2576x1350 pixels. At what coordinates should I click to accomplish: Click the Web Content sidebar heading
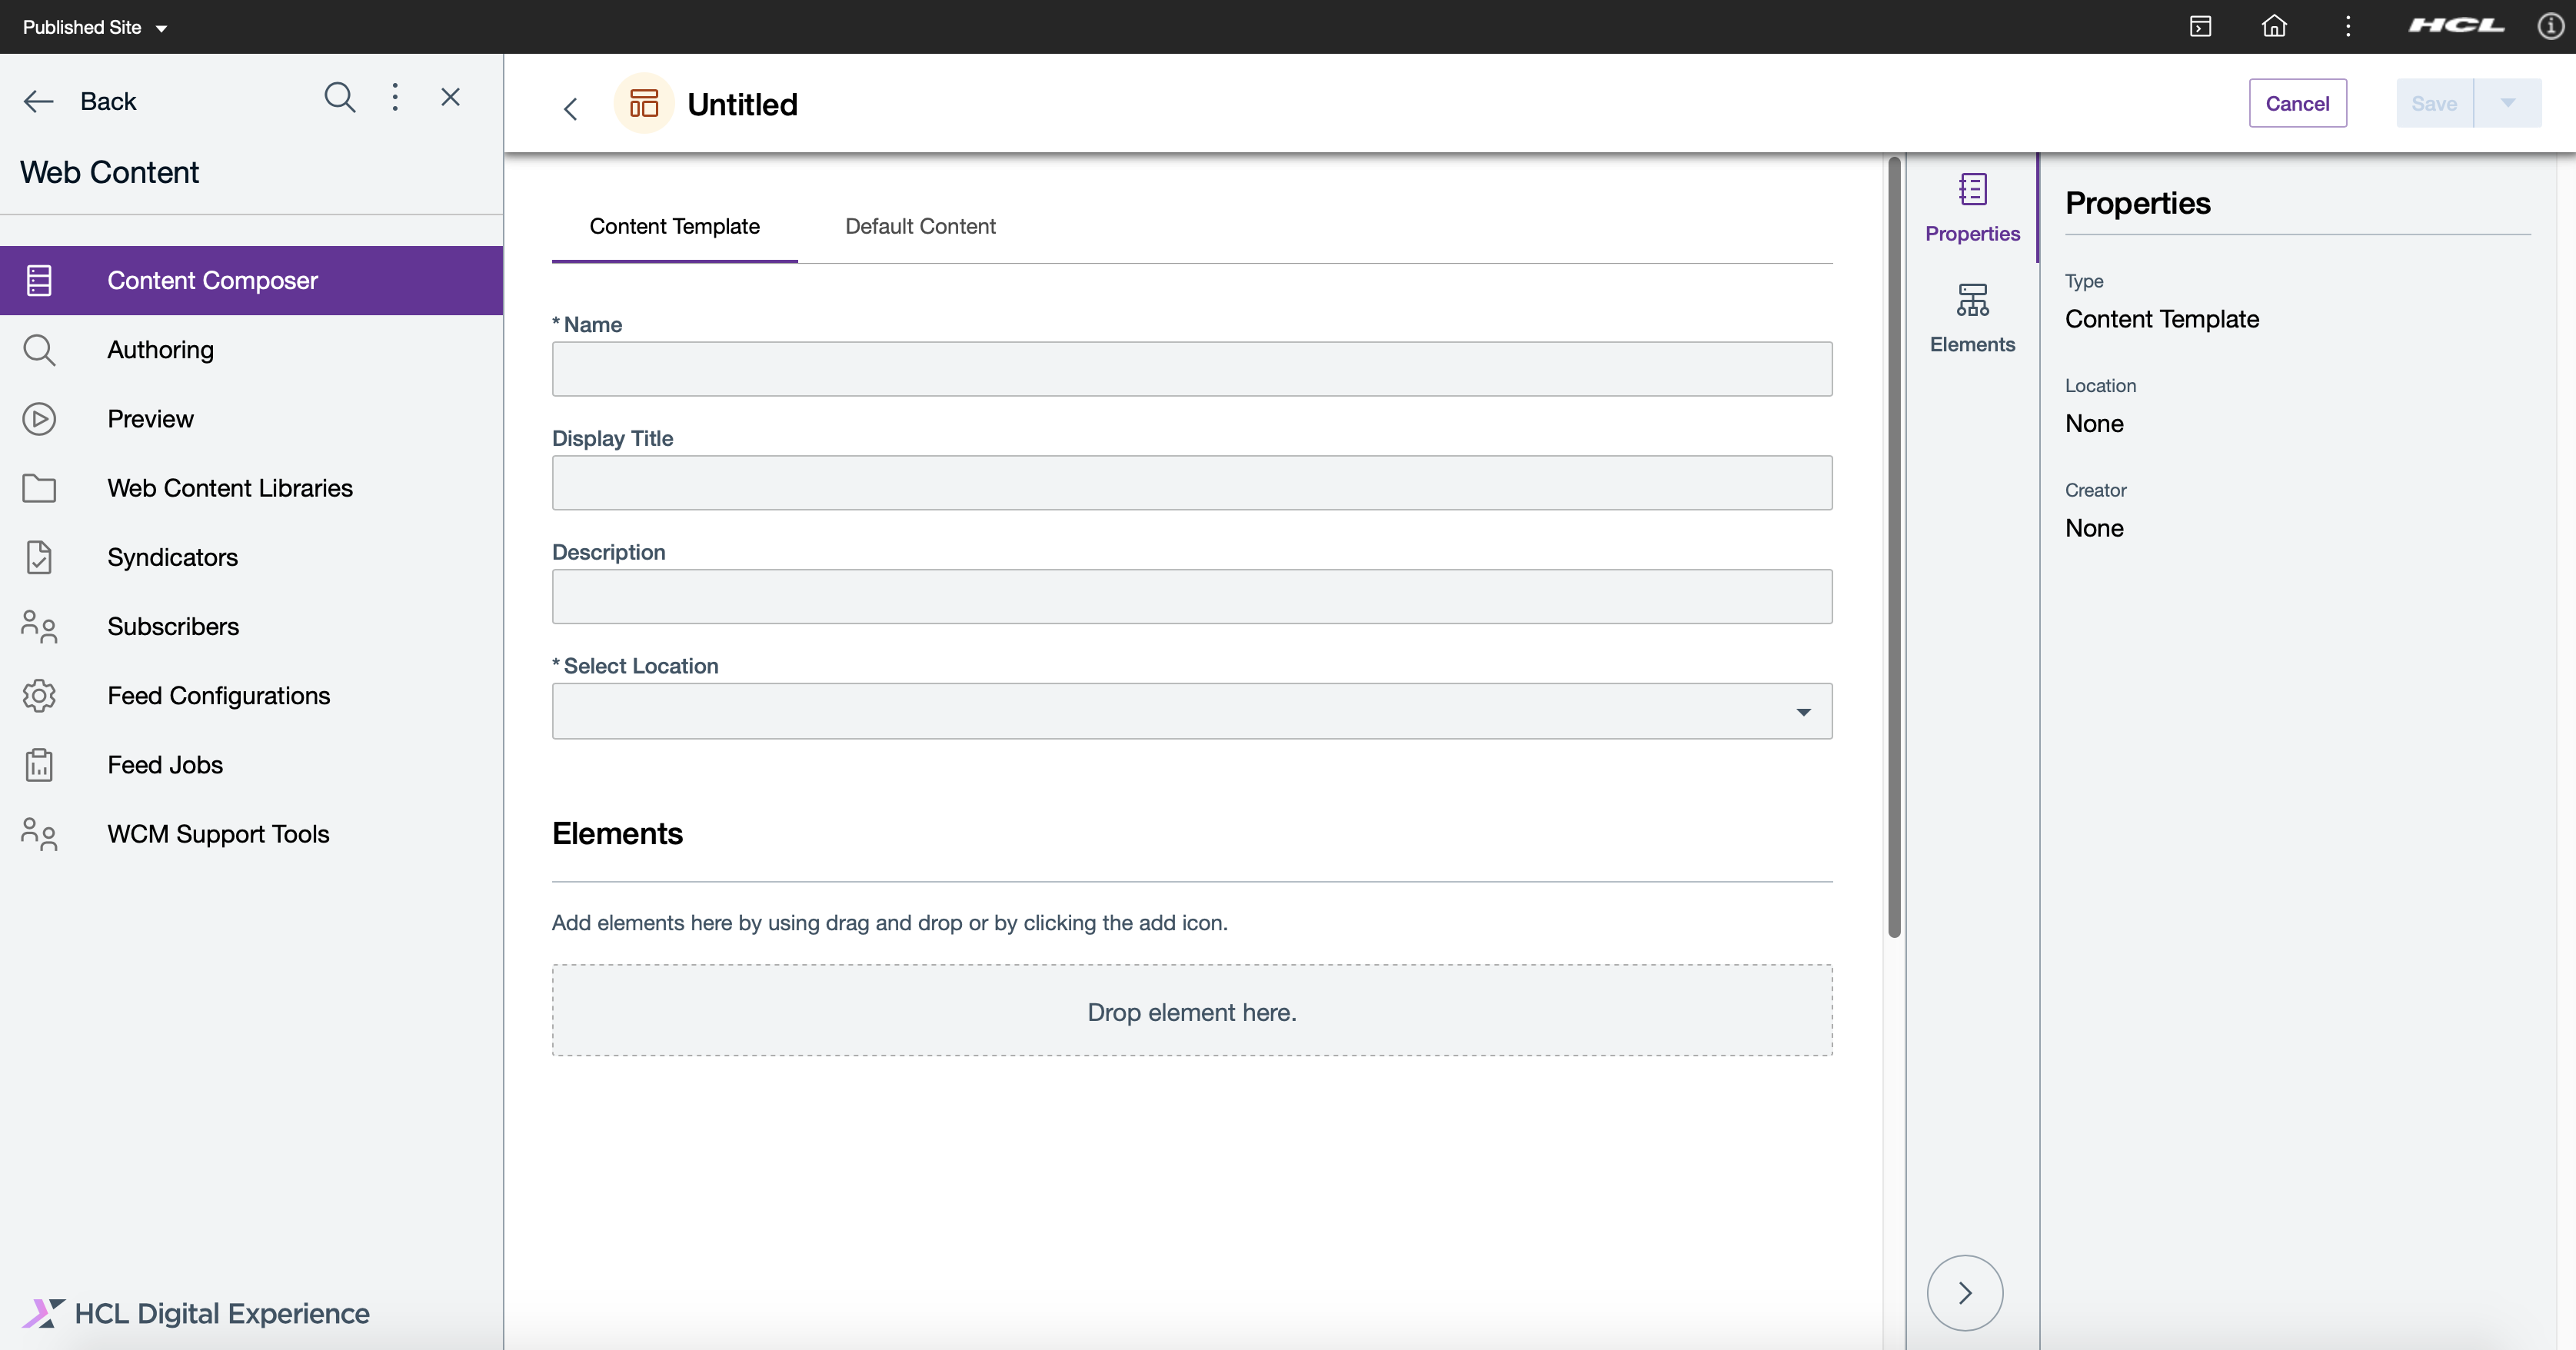coord(109,172)
